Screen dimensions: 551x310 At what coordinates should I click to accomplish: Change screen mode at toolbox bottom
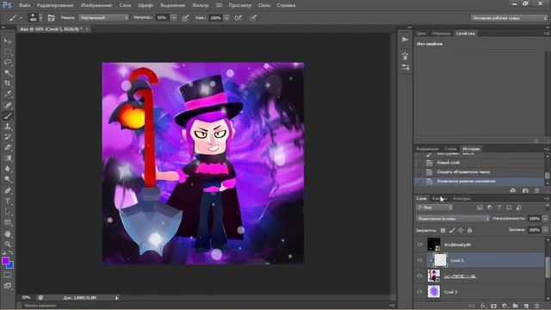tap(8, 286)
